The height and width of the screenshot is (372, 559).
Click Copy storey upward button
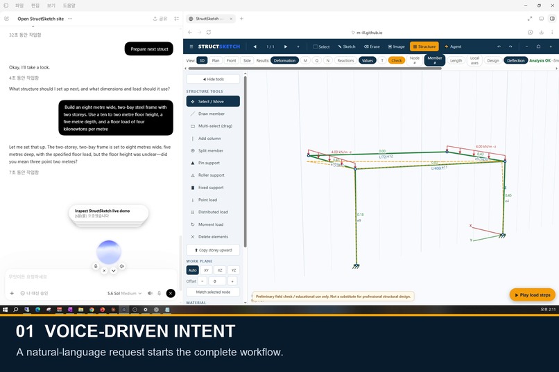213,250
